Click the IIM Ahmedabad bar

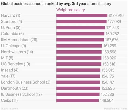(x=80, y=40)
